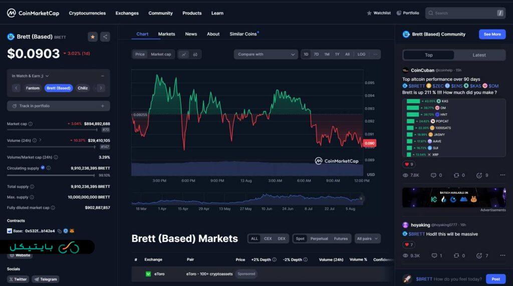Click the share icon beside Brett title
The image size is (513, 286).
(105, 37)
